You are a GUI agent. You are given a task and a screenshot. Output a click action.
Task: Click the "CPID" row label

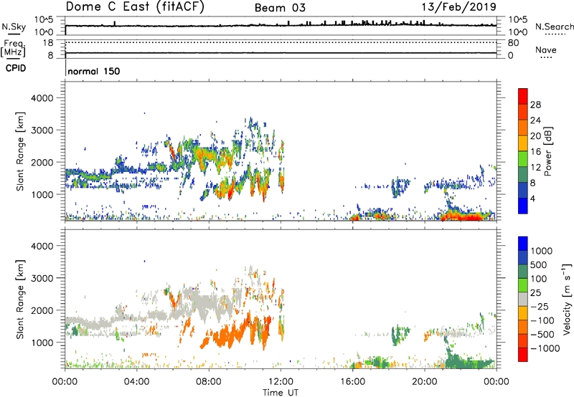click(x=16, y=68)
